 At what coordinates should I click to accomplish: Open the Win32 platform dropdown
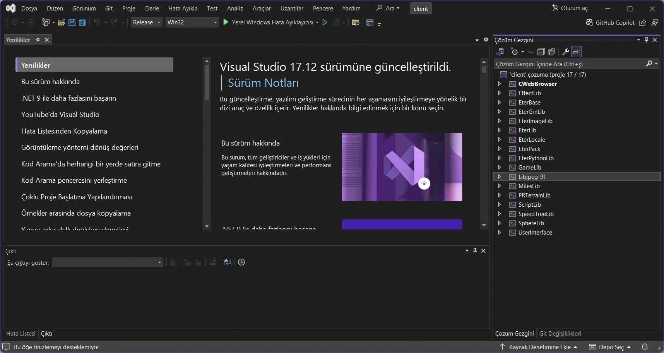click(192, 22)
